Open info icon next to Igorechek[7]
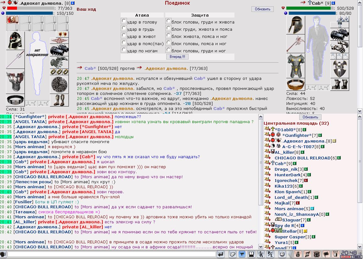This screenshot has width=363, height=259. tap(306, 180)
